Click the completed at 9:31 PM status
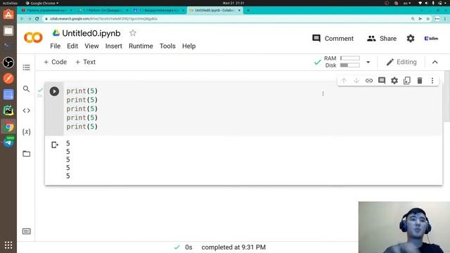Viewport: 450px width, 253px height. (x=233, y=247)
